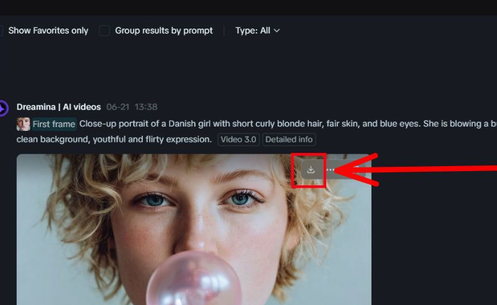
Task: Click the chevron beside Type: All
Action: click(276, 31)
